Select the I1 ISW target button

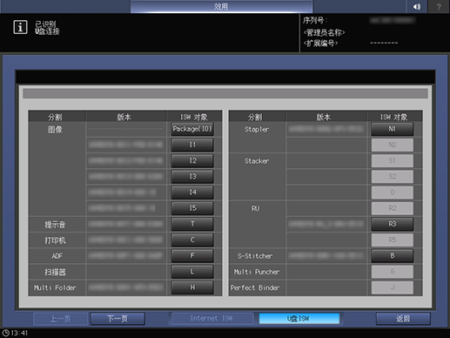(x=192, y=145)
